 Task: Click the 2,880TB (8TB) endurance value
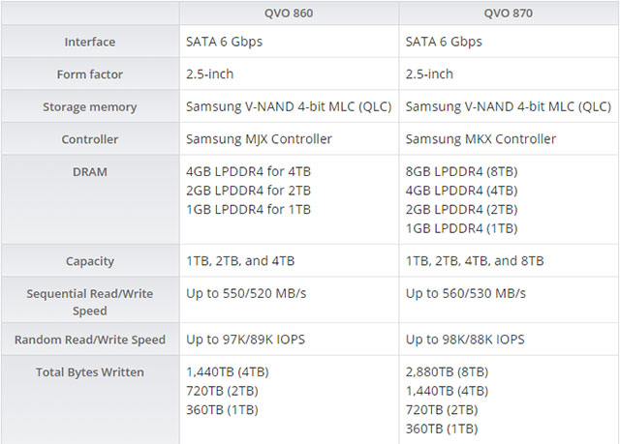point(447,372)
